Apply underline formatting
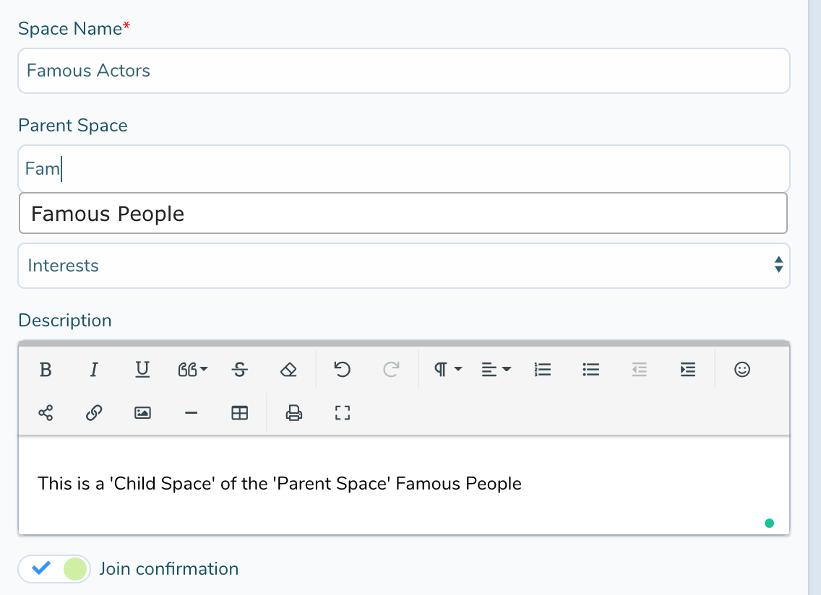The image size is (821, 595). tap(142, 370)
